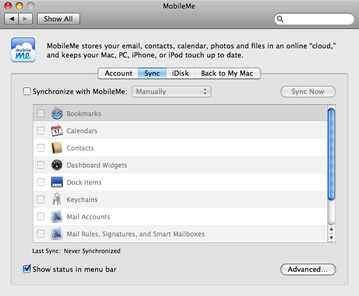The height and width of the screenshot is (296, 359).
Task: Click the Contacts address book icon
Action: click(57, 148)
